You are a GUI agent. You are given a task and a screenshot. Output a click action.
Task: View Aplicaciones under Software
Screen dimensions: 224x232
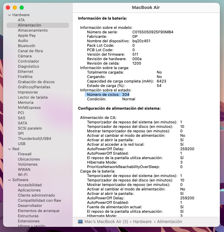(x=29, y=190)
